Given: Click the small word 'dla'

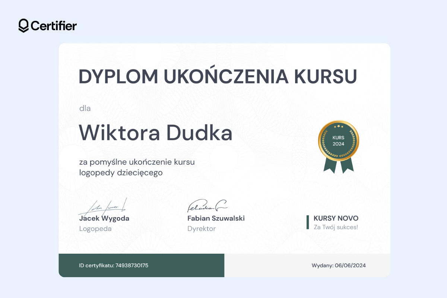Looking at the screenshot, I should pyautogui.click(x=85, y=109).
